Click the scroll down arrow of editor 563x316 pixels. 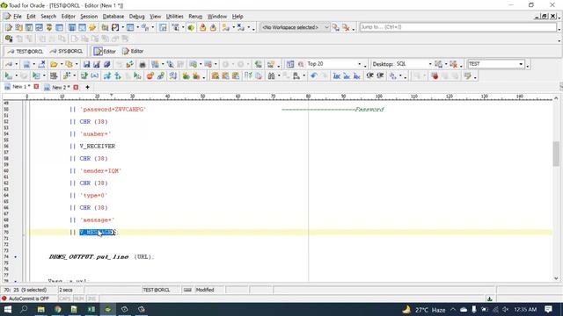tap(556, 278)
